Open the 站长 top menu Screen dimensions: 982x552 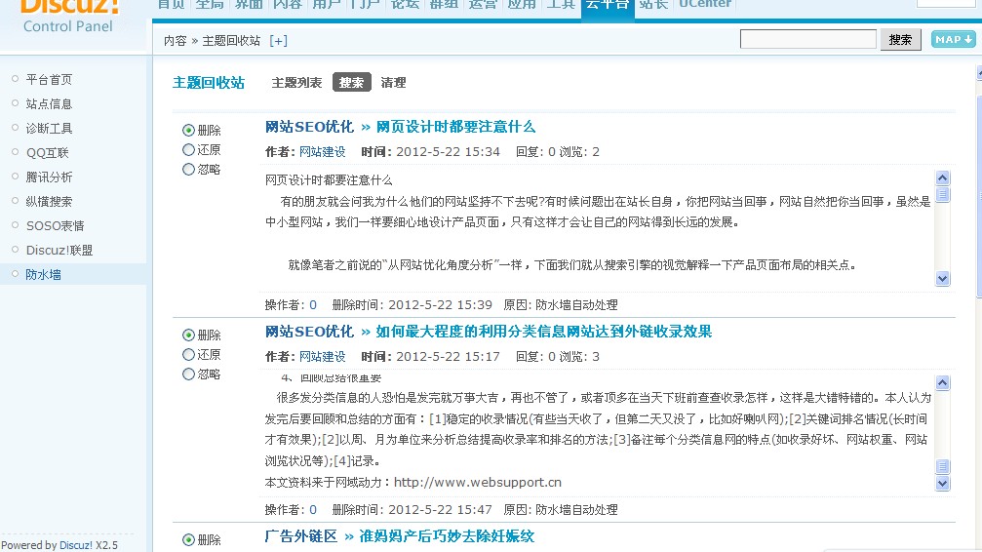click(653, 4)
